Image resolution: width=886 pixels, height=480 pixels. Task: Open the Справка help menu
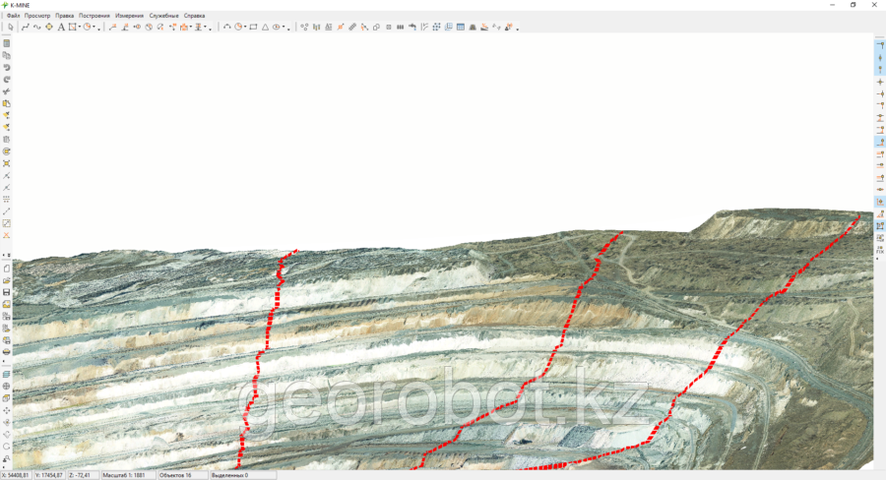point(195,16)
